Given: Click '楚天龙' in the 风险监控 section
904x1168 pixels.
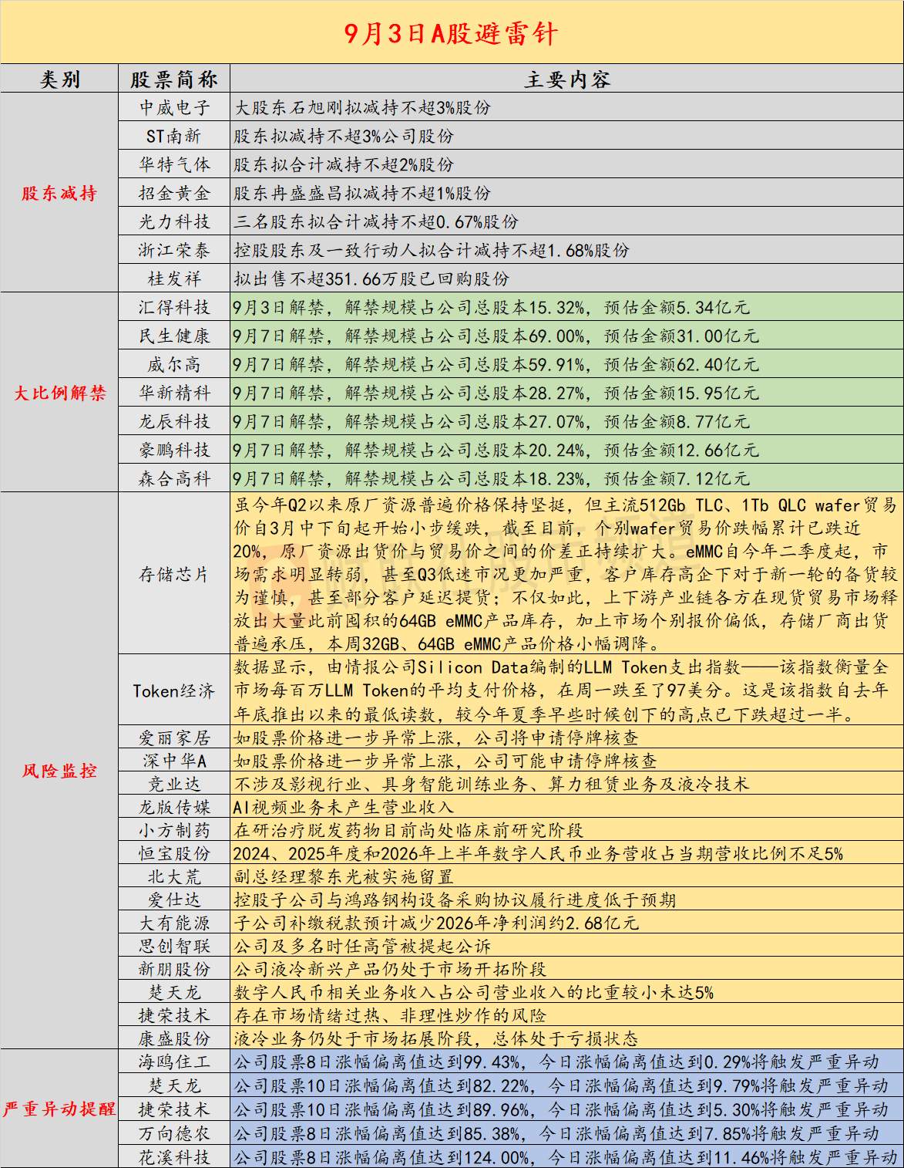Looking at the screenshot, I should coord(174,993).
